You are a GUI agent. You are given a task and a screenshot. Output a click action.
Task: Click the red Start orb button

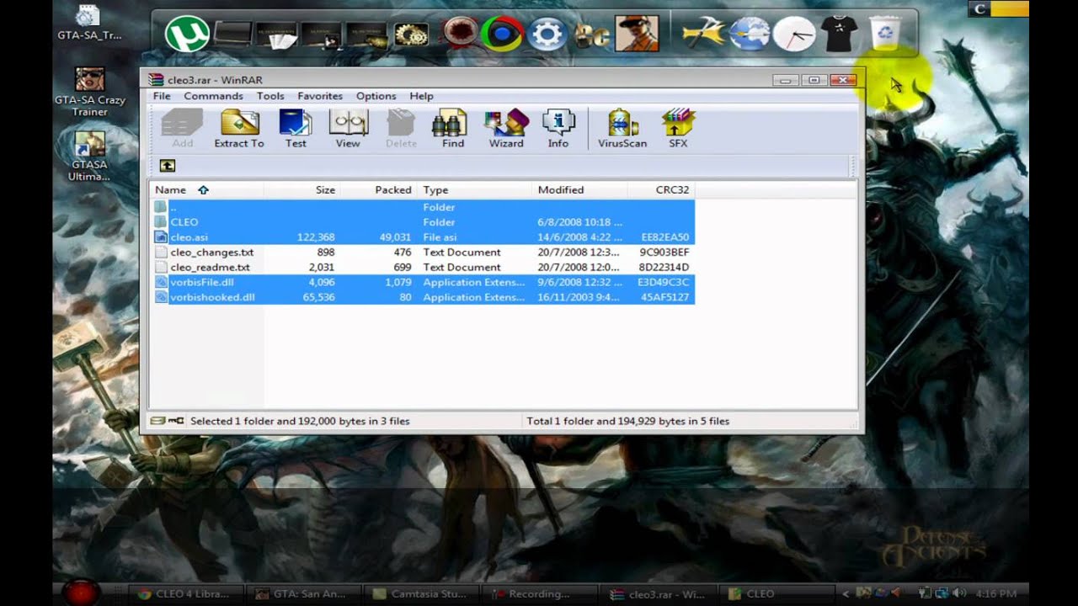pos(82,593)
